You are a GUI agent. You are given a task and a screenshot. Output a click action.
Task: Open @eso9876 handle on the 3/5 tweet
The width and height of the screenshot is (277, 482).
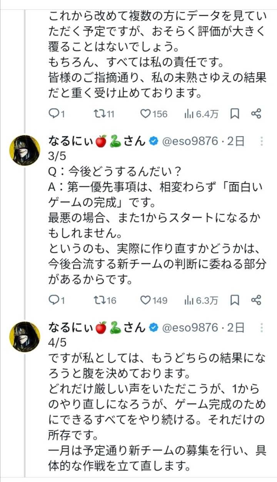point(190,141)
